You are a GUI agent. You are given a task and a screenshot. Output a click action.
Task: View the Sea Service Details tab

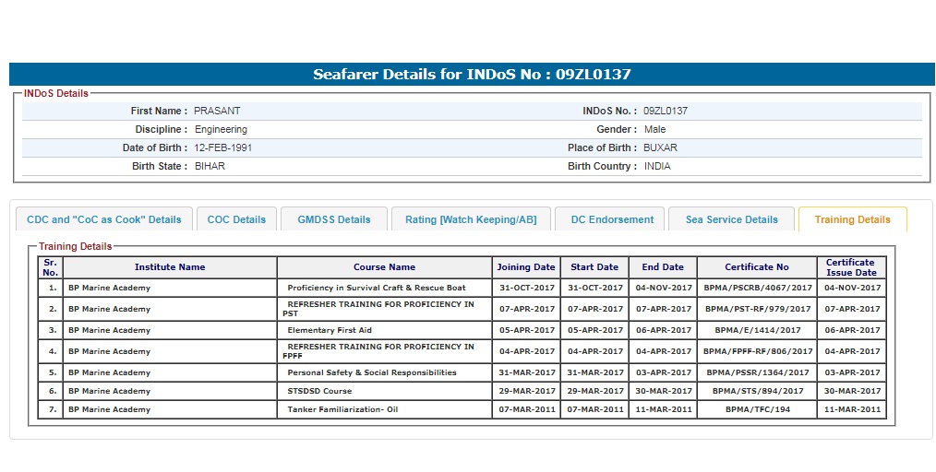click(731, 219)
